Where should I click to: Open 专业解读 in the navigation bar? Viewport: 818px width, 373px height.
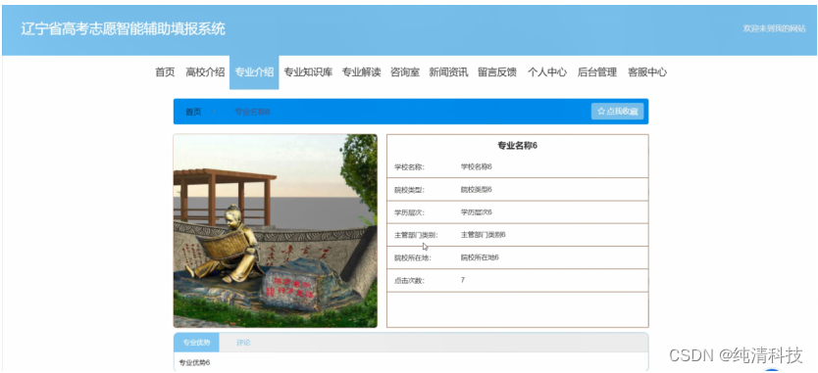pyautogui.click(x=361, y=72)
